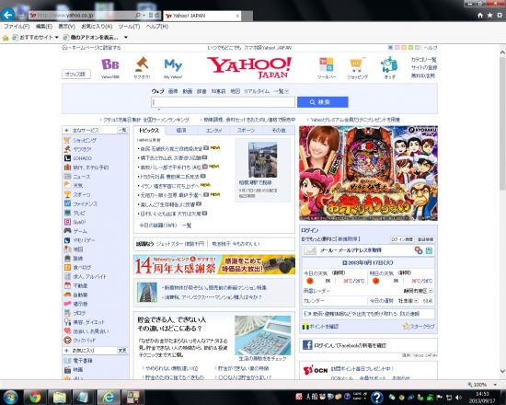Click the Facebook login icon
The width and height of the screenshot is (506, 405).
[x=307, y=345]
